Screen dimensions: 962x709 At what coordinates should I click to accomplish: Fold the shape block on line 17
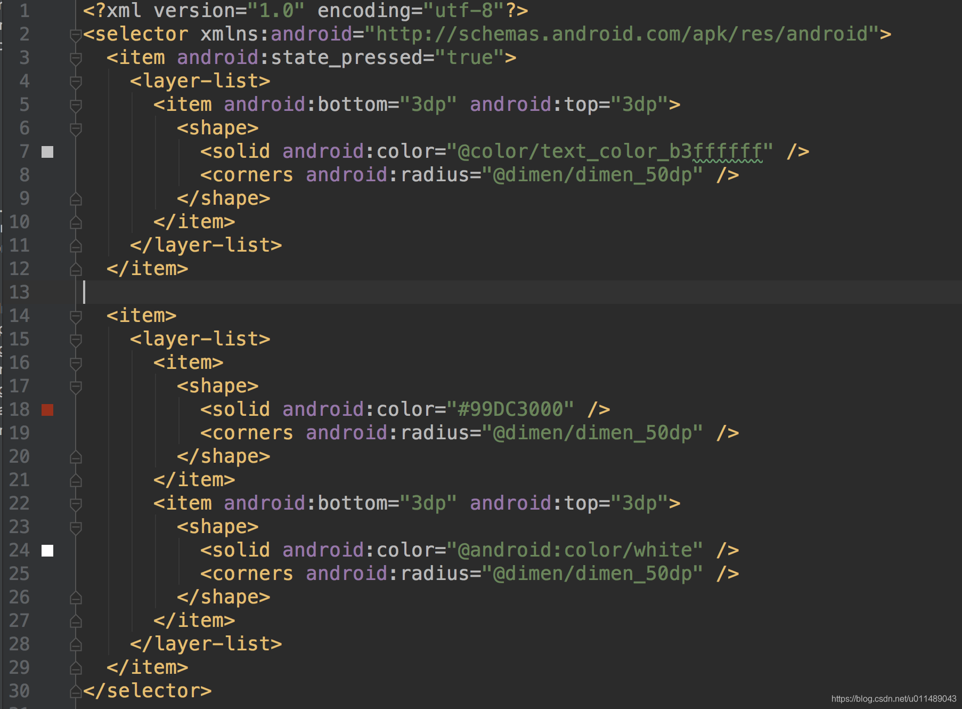click(76, 387)
